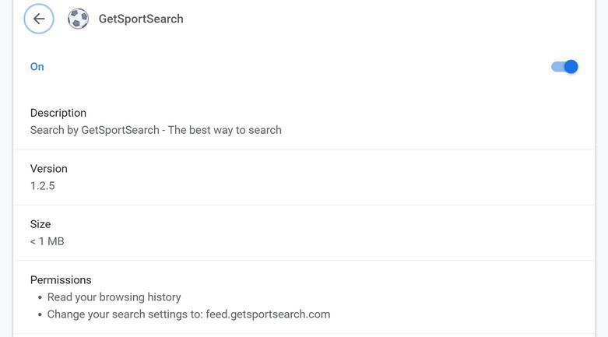The height and width of the screenshot is (337, 608).
Task: Click the GetSportSearch soccer ball icon
Action: pos(78,19)
